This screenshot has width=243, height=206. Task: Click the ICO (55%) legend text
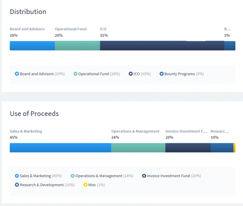pos(142,74)
